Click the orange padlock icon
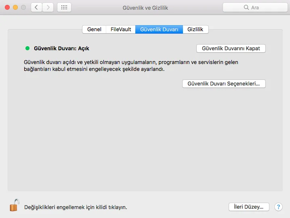 (14, 205)
